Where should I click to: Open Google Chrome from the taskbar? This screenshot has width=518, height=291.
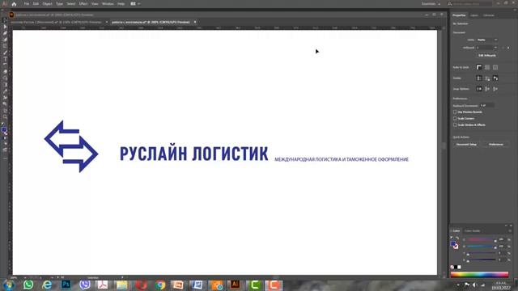160,285
